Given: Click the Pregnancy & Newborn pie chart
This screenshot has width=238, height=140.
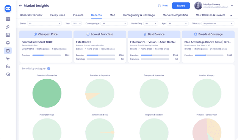Looking at the screenshot, I should point(154,129).
